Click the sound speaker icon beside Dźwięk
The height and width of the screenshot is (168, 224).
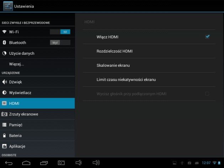[4, 82]
